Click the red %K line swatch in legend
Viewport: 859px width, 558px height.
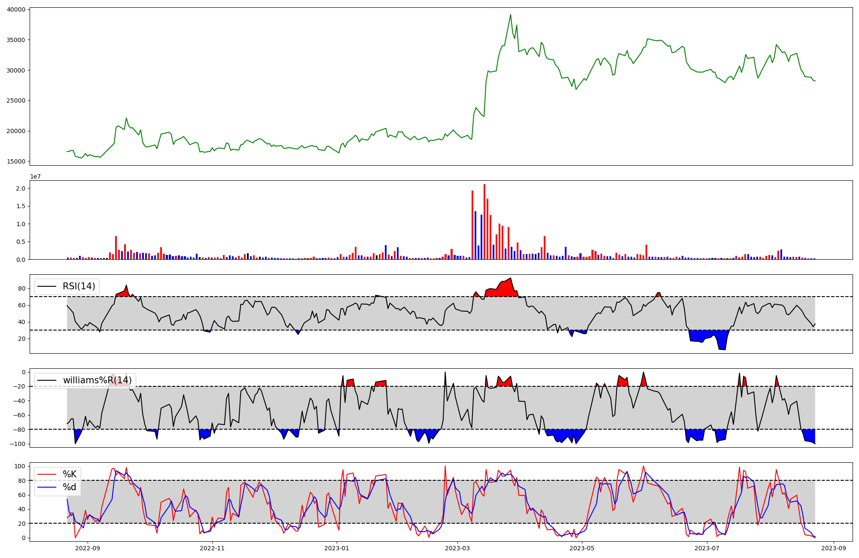[x=47, y=474]
